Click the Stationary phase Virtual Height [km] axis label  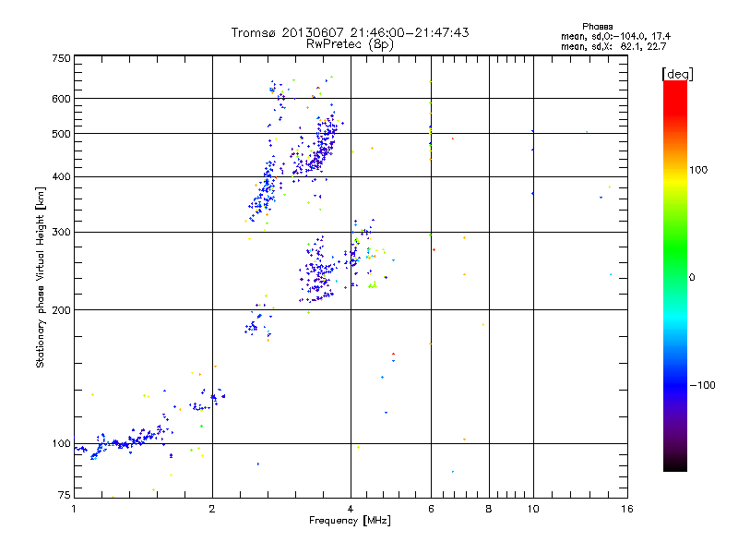(x=40, y=277)
